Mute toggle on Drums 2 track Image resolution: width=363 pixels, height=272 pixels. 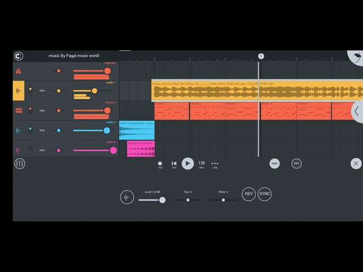tap(30, 110)
